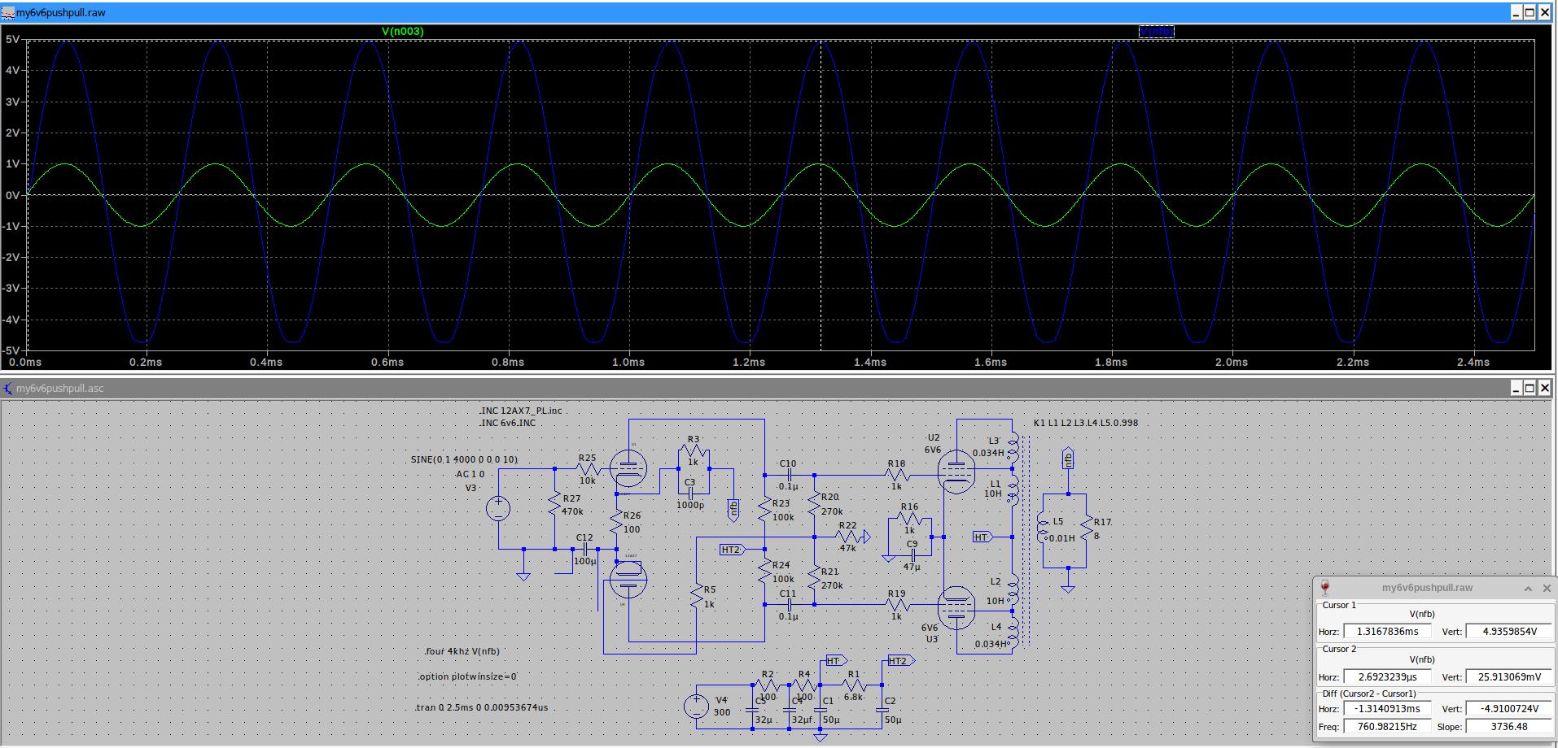Click the Cursor 1 Vert field 4.9359854V
Image resolution: width=1558 pixels, height=748 pixels.
point(1508,631)
